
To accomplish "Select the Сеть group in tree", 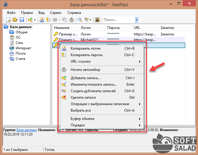I will click(x=19, y=43).
